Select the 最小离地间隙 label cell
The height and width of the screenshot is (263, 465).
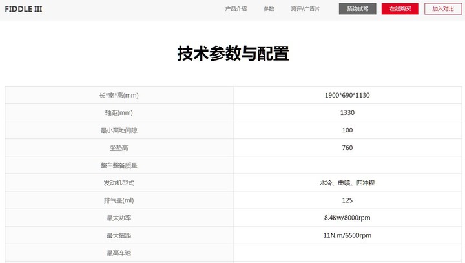(x=119, y=131)
